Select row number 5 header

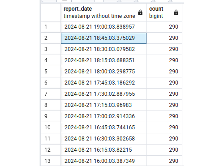tap(51, 72)
